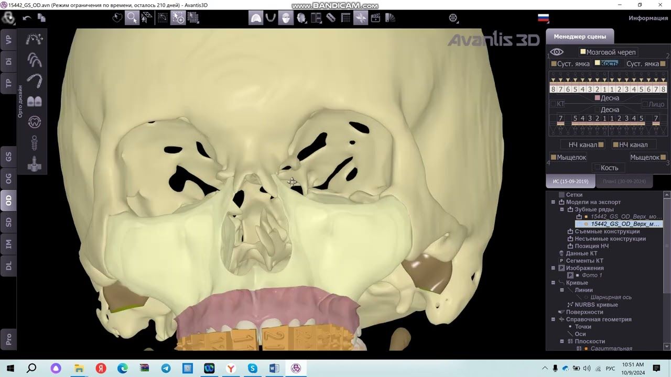The image size is (671, 377).
Task: Click the undo arrow in the top toolbar
Action: coord(27,18)
